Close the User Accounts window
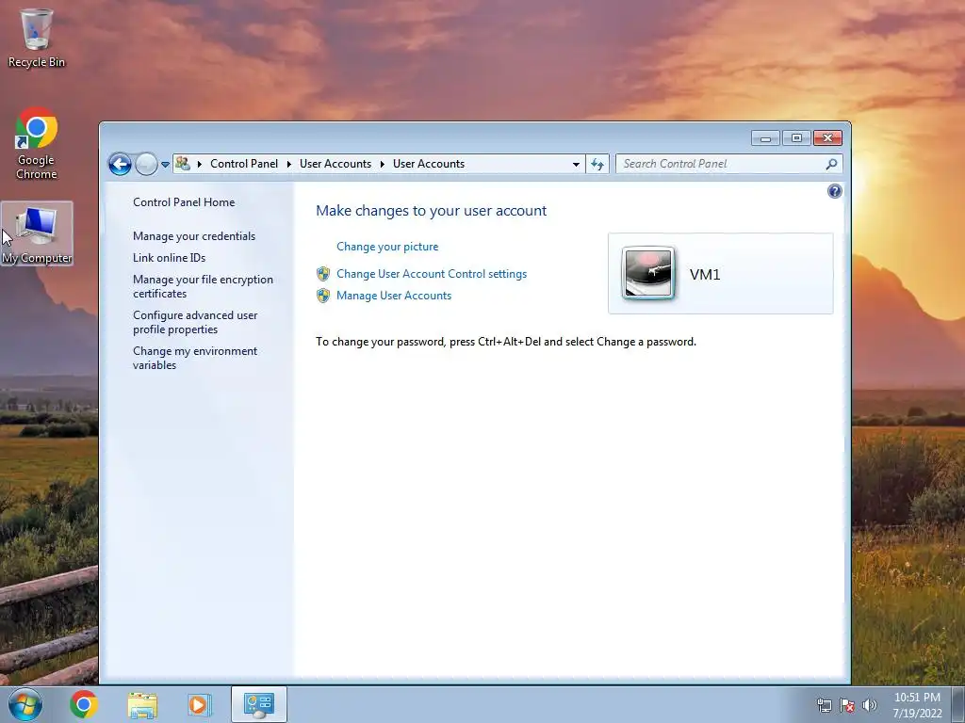This screenshot has height=723, width=965. click(x=827, y=138)
